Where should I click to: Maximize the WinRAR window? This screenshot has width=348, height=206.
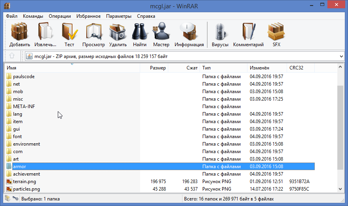[x=322, y=4]
